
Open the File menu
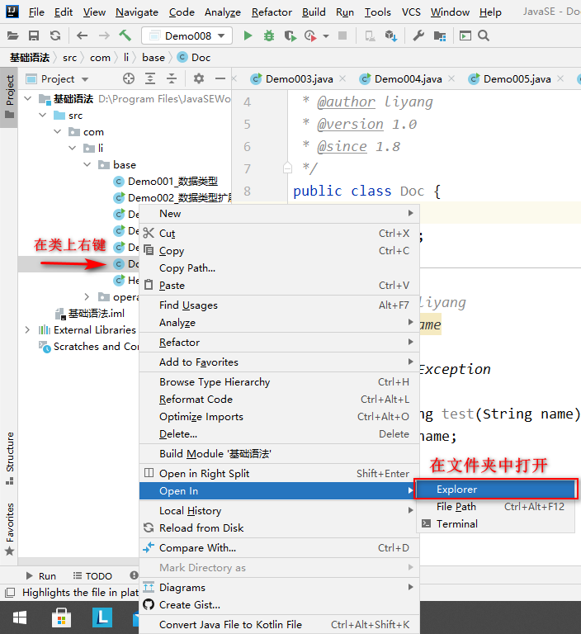click(x=36, y=12)
